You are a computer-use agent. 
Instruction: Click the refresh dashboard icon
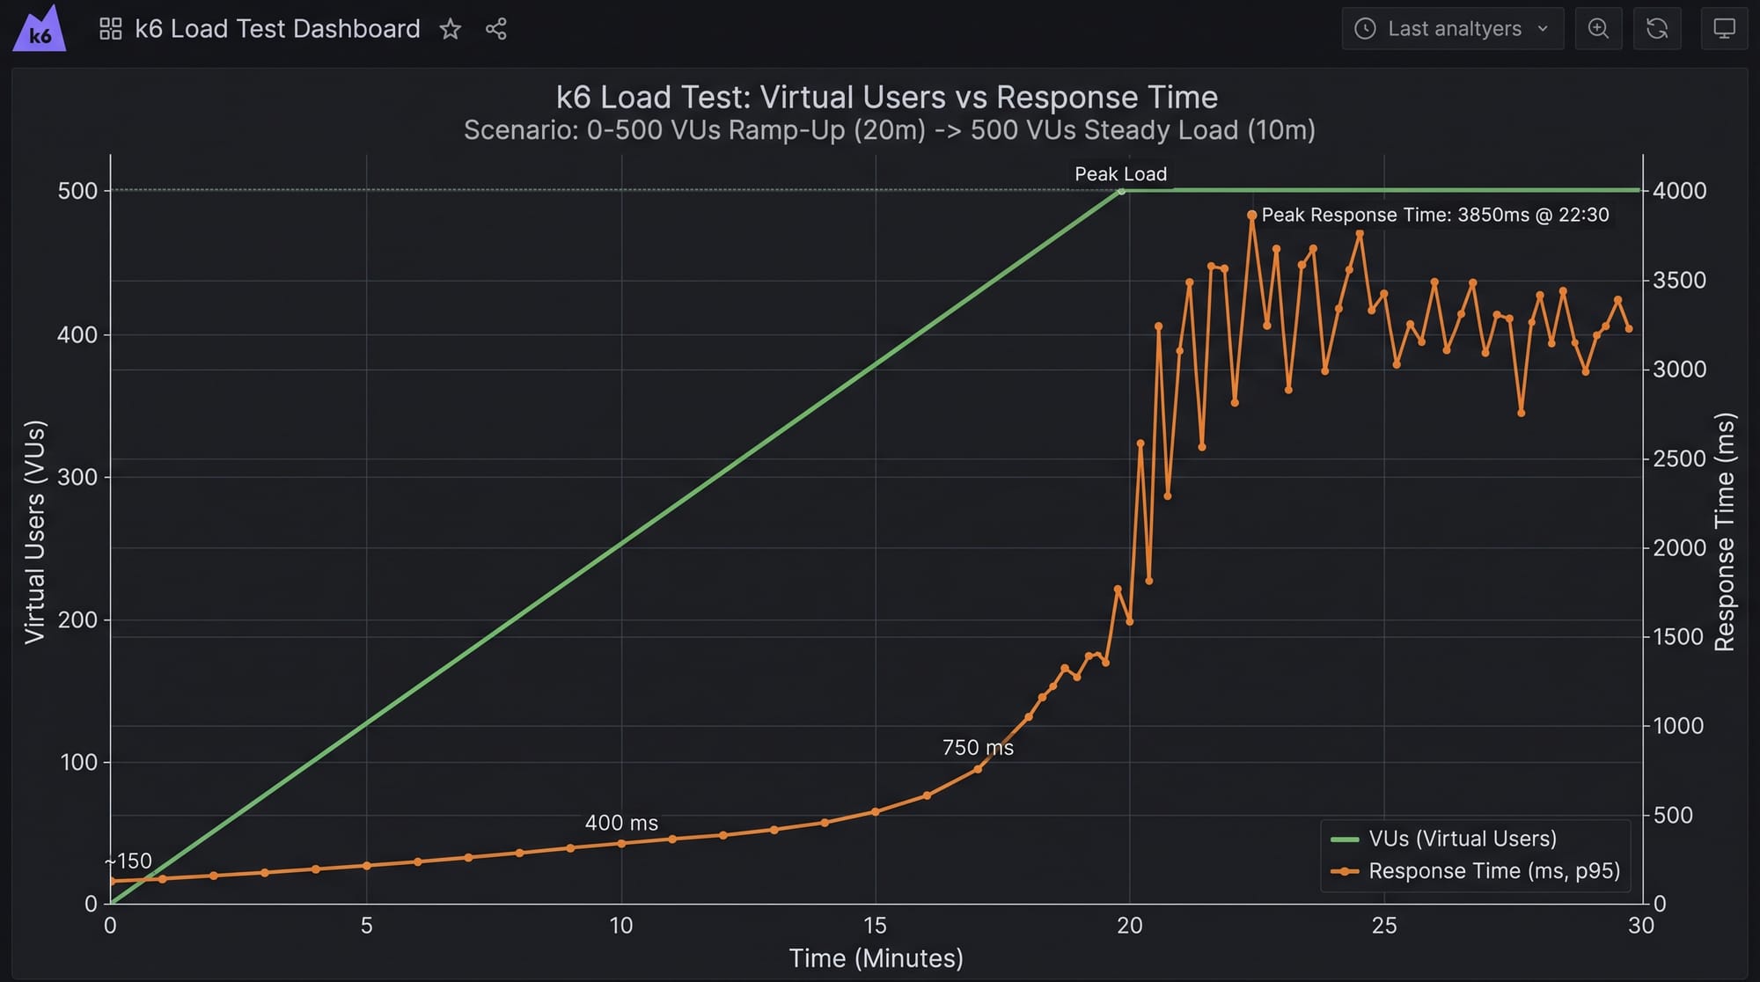point(1658,28)
